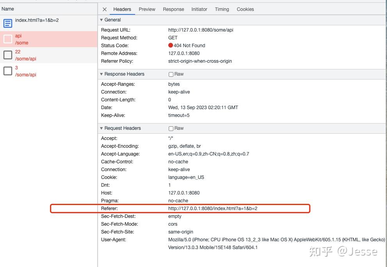Collapse the General section
387x267 pixels.
coord(102,20)
